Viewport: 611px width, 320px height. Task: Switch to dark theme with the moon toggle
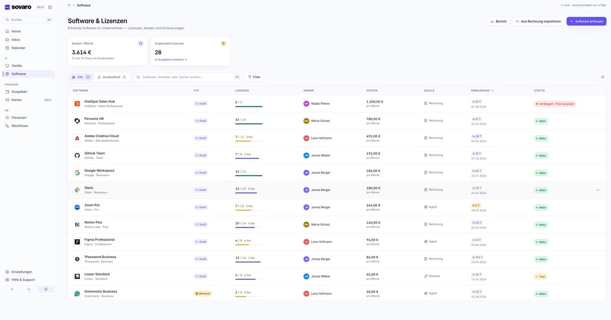[x=29, y=289]
